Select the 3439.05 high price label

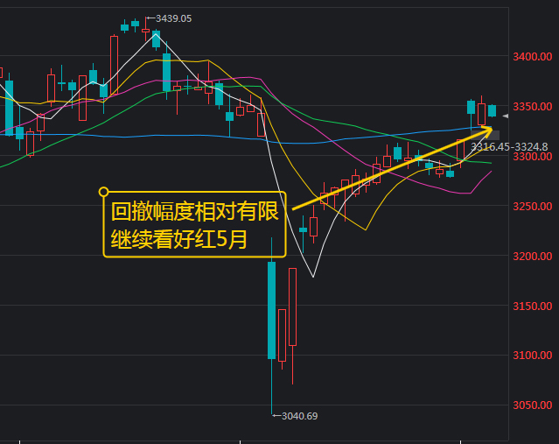[x=173, y=18]
